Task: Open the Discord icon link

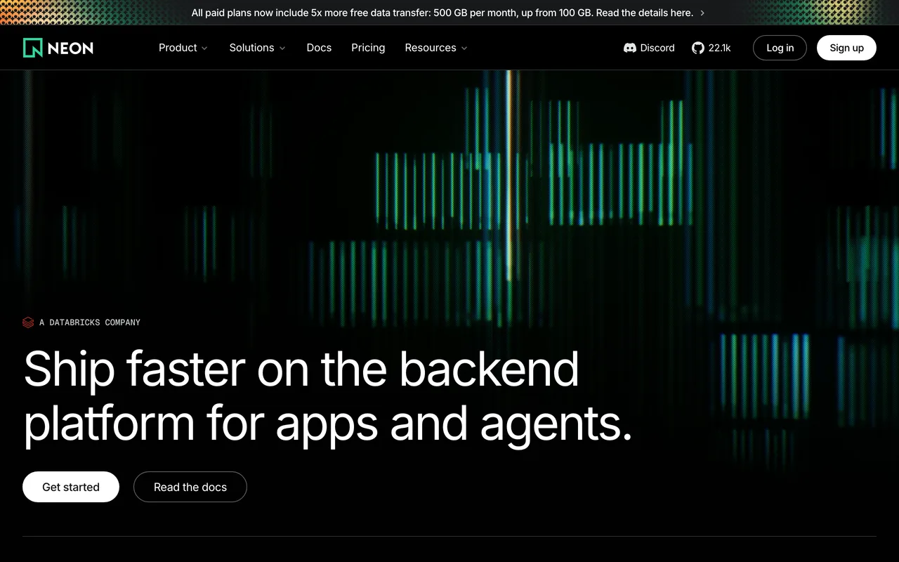Action: click(x=630, y=48)
